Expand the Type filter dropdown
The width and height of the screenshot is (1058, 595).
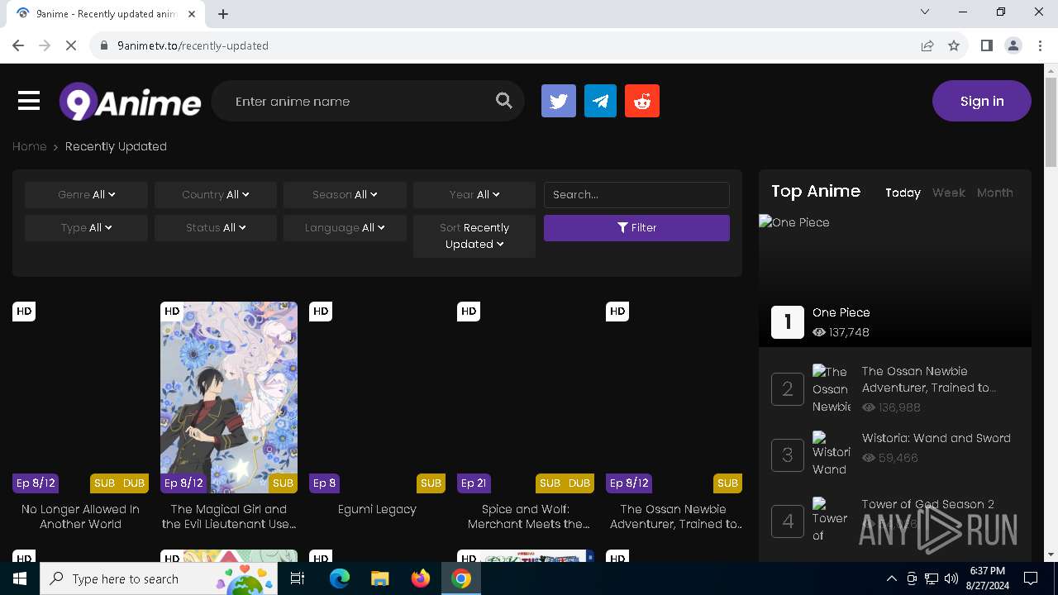coord(86,227)
